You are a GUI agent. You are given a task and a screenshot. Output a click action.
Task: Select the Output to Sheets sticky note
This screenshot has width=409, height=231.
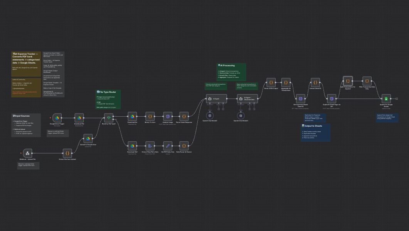pos(315,132)
